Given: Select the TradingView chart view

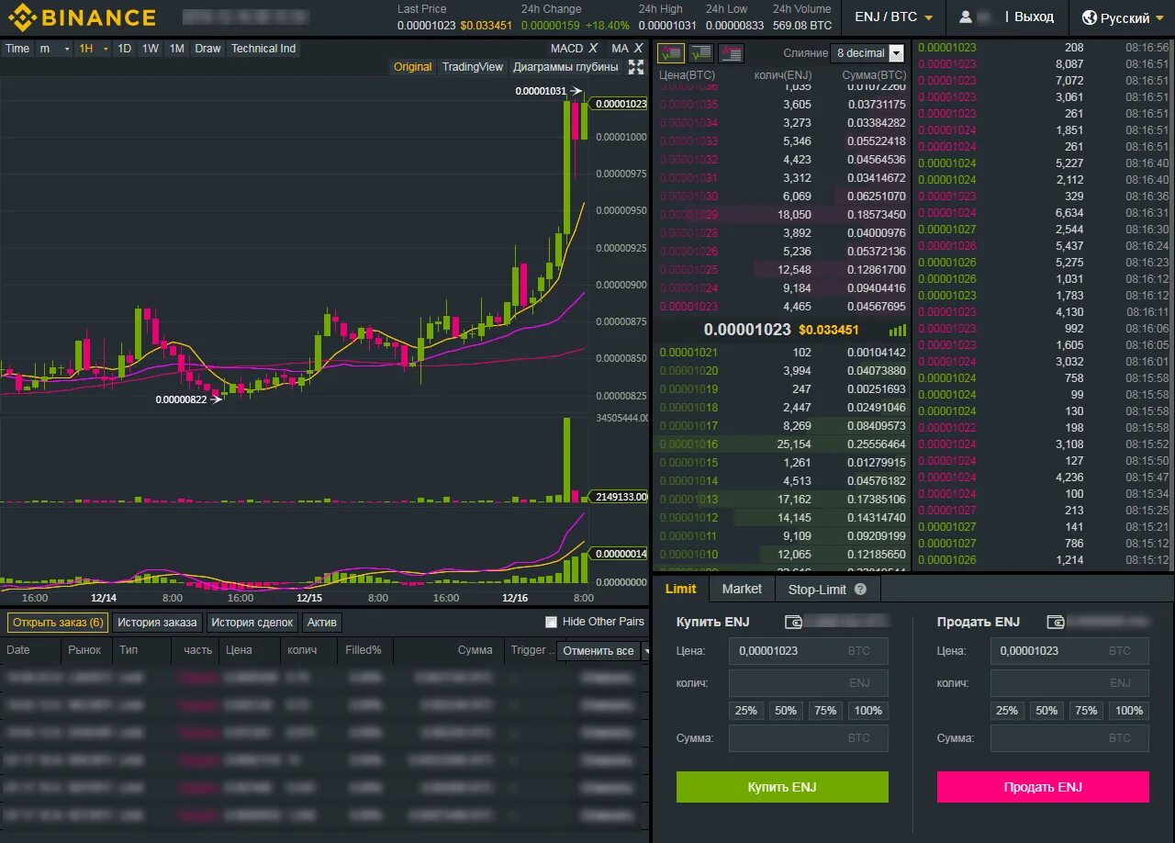Looking at the screenshot, I should click(x=472, y=67).
